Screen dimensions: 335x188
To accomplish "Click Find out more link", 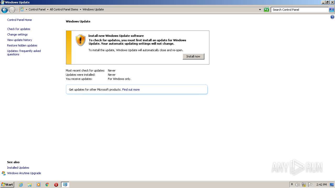I will [131, 90].
